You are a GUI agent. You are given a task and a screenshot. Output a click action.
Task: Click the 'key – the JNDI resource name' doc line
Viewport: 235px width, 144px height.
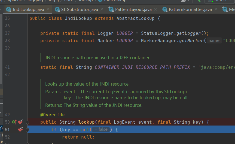(126, 98)
